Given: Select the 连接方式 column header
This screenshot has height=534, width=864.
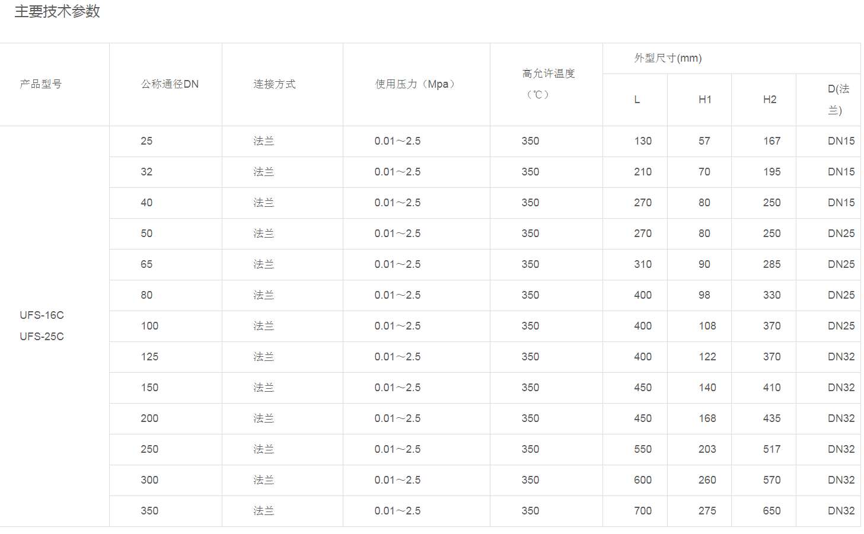Looking at the screenshot, I should coord(275,84).
